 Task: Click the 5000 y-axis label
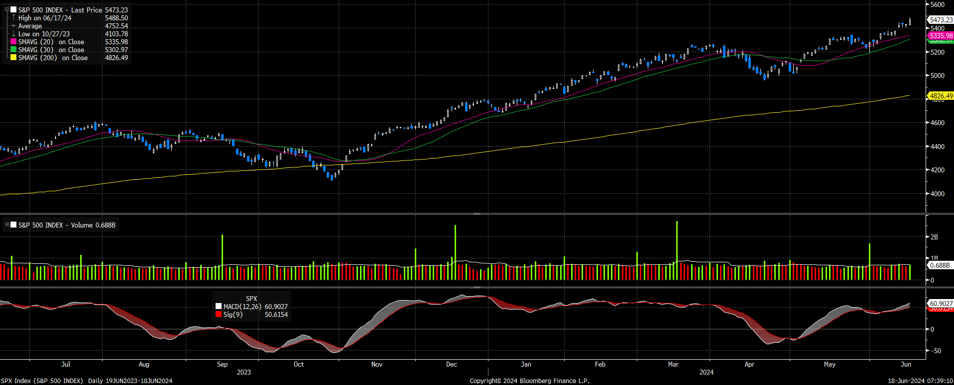point(938,76)
